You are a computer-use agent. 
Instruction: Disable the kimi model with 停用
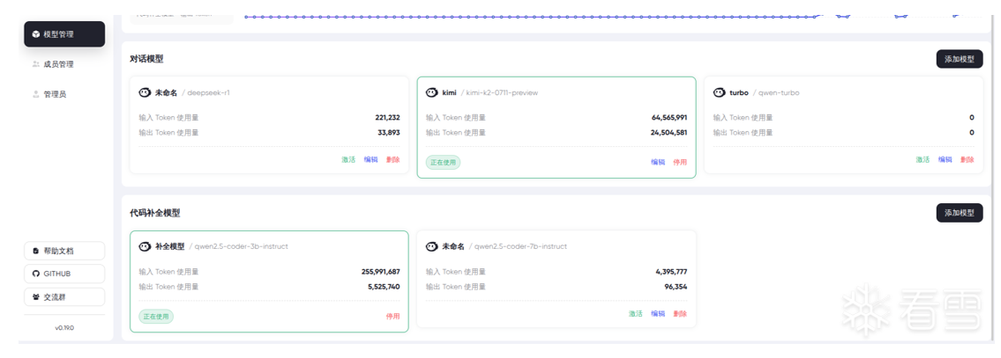tap(680, 162)
